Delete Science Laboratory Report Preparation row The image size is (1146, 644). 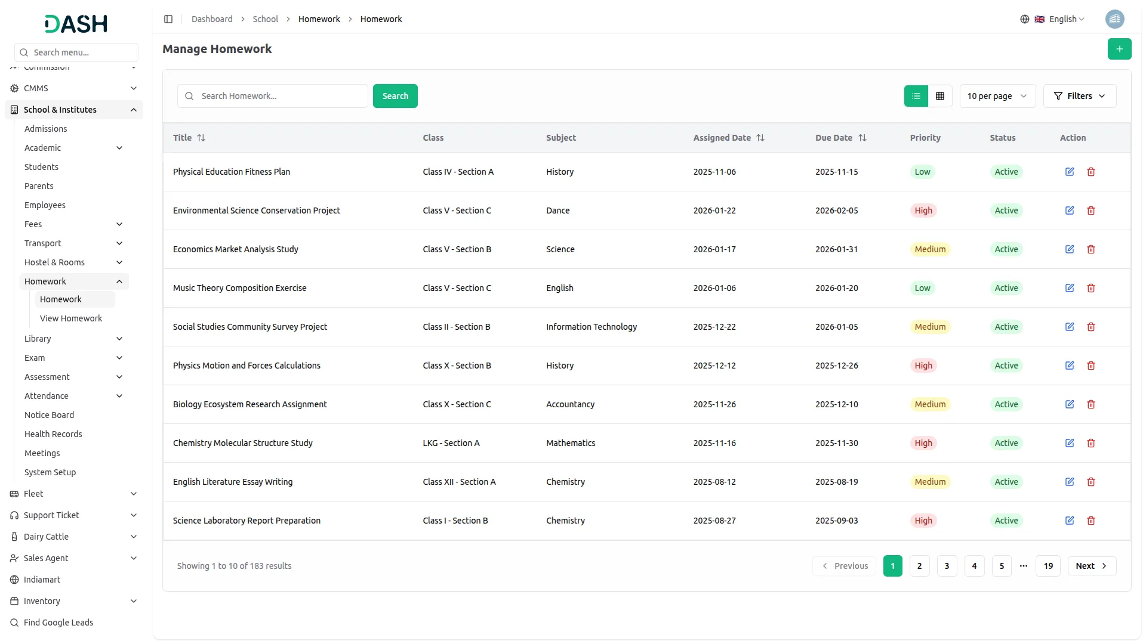pyautogui.click(x=1090, y=521)
